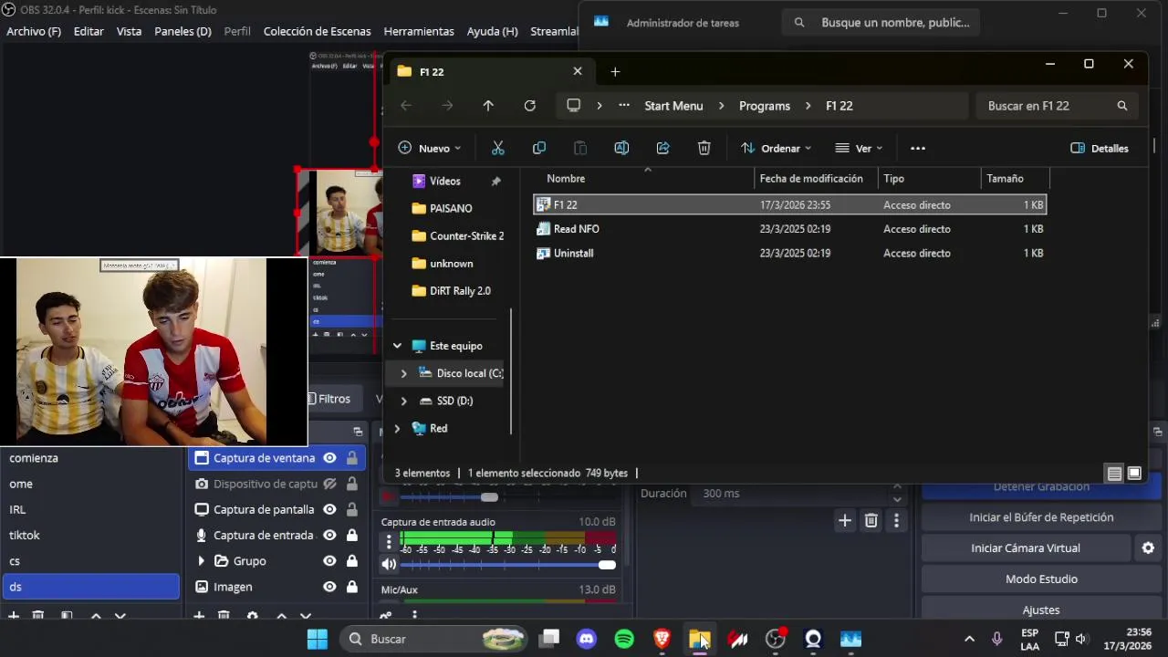Open the Paneles (D) menu in OBS
The width and height of the screenshot is (1168, 657).
coord(182,31)
